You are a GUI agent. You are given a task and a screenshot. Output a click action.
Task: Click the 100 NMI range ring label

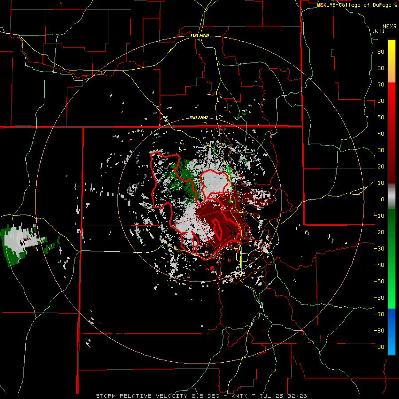(199, 35)
